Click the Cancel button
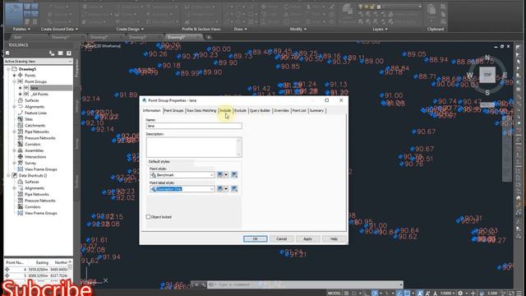The height and width of the screenshot is (296, 526). point(281,239)
